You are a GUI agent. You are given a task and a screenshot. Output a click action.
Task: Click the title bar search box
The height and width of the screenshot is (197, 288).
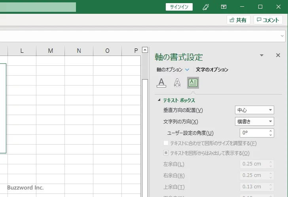(x=38, y=7)
